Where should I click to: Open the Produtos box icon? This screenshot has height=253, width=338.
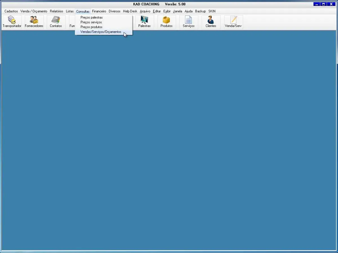166,22
